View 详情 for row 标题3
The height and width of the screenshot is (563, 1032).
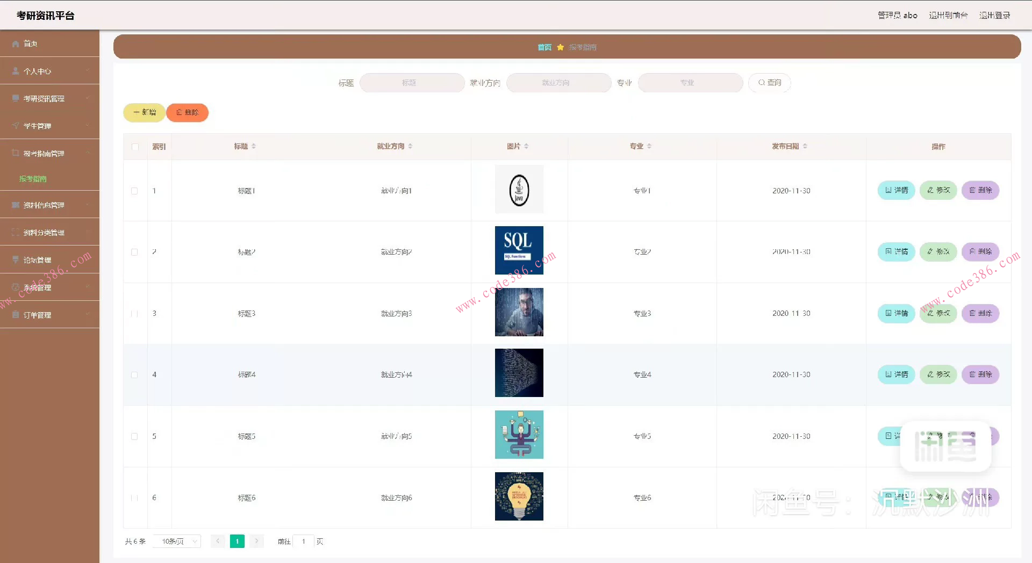point(896,313)
